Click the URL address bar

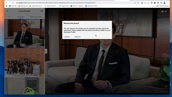click(x=75, y=3)
